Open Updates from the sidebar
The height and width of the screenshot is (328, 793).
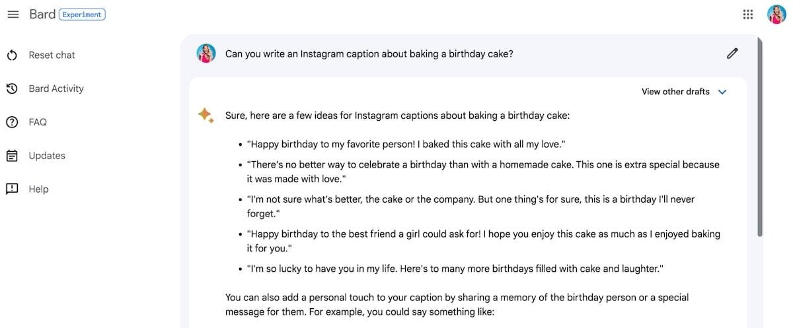tap(47, 156)
